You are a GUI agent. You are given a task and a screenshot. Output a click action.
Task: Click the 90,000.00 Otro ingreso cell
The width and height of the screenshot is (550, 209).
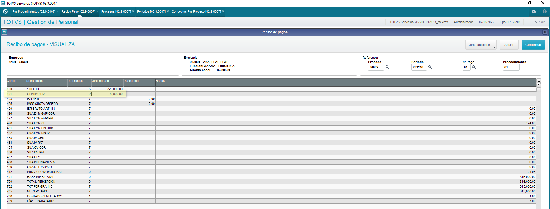click(x=107, y=94)
